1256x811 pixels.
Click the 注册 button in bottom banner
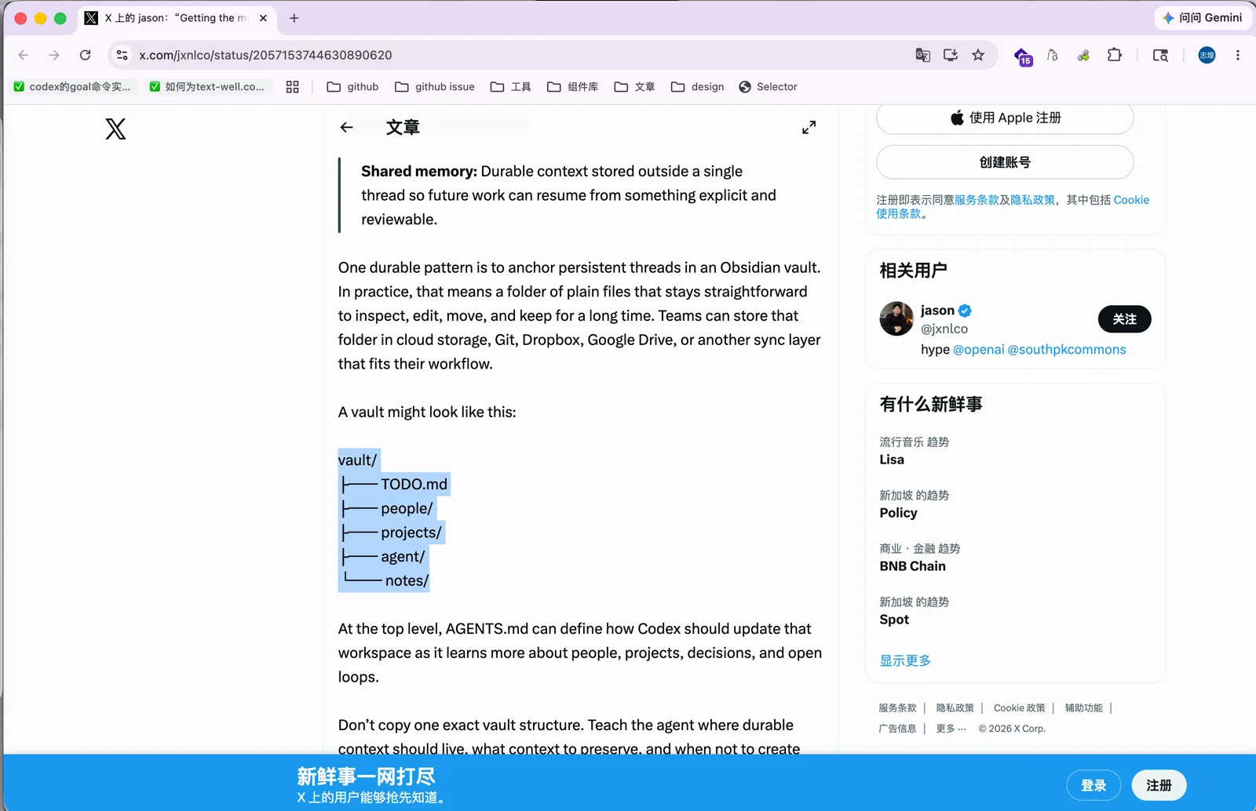coord(1159,785)
